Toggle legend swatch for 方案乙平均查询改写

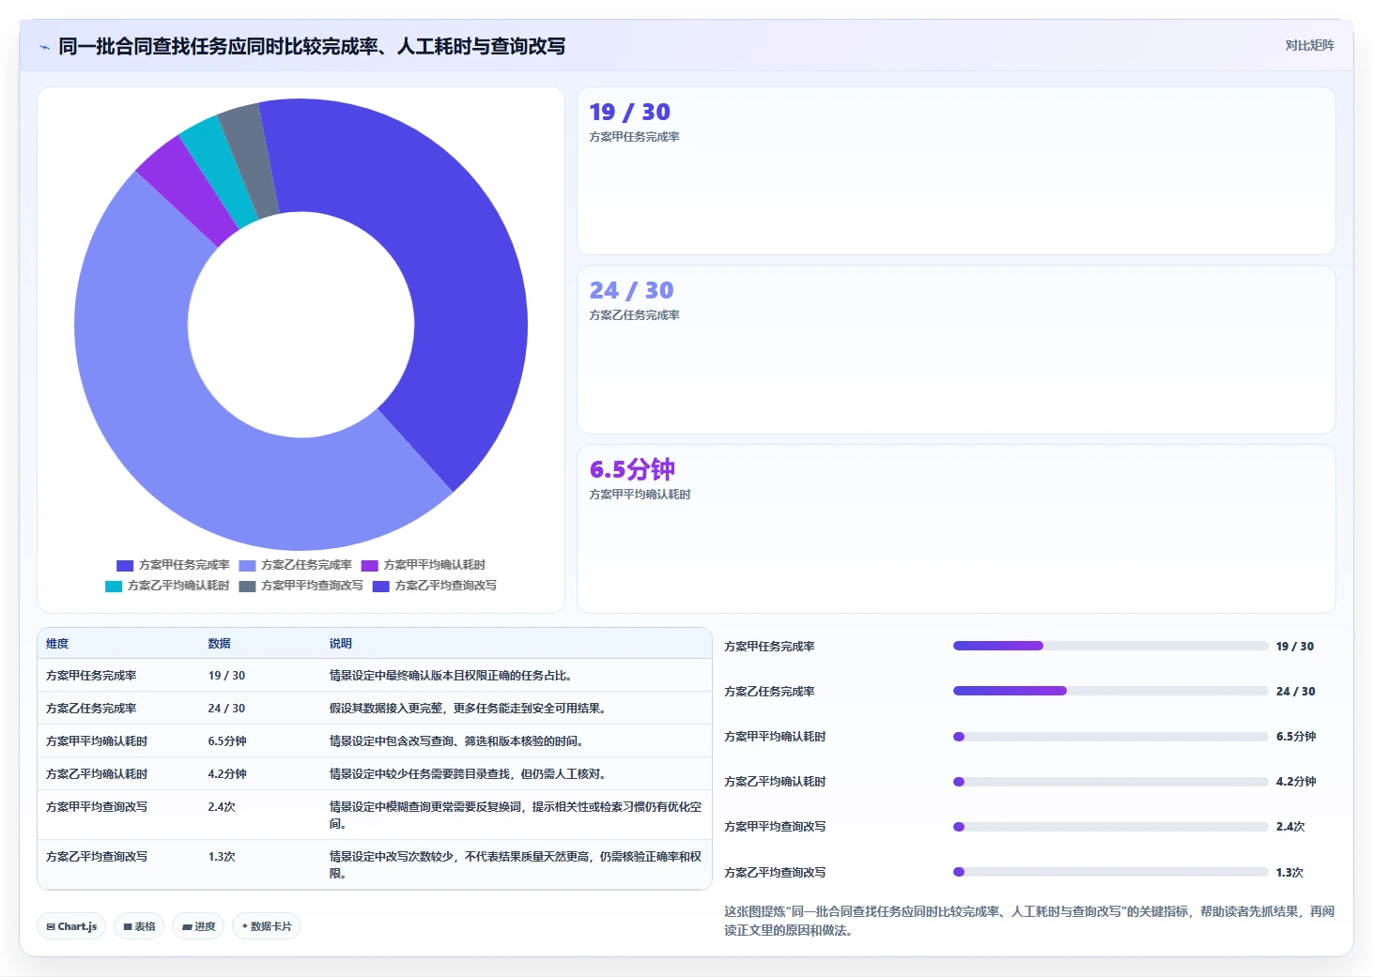381,586
